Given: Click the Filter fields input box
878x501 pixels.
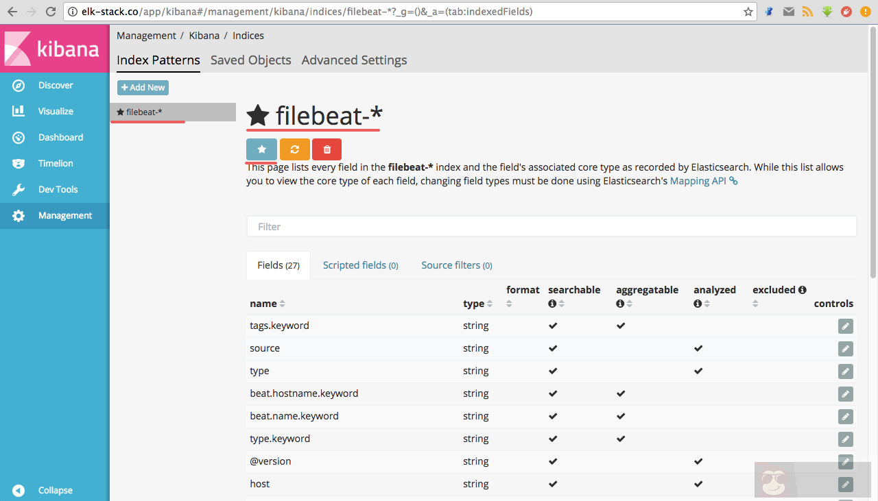Looking at the screenshot, I should point(551,227).
